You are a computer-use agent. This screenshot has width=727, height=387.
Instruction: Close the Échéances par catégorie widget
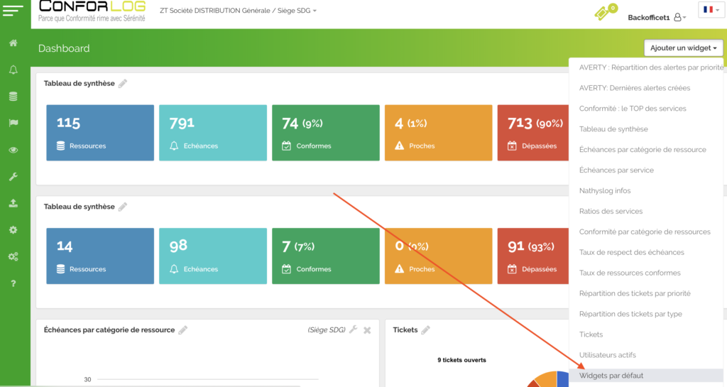(x=367, y=330)
